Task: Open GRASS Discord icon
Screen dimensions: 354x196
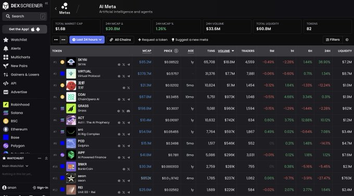Action: tap(128, 111)
